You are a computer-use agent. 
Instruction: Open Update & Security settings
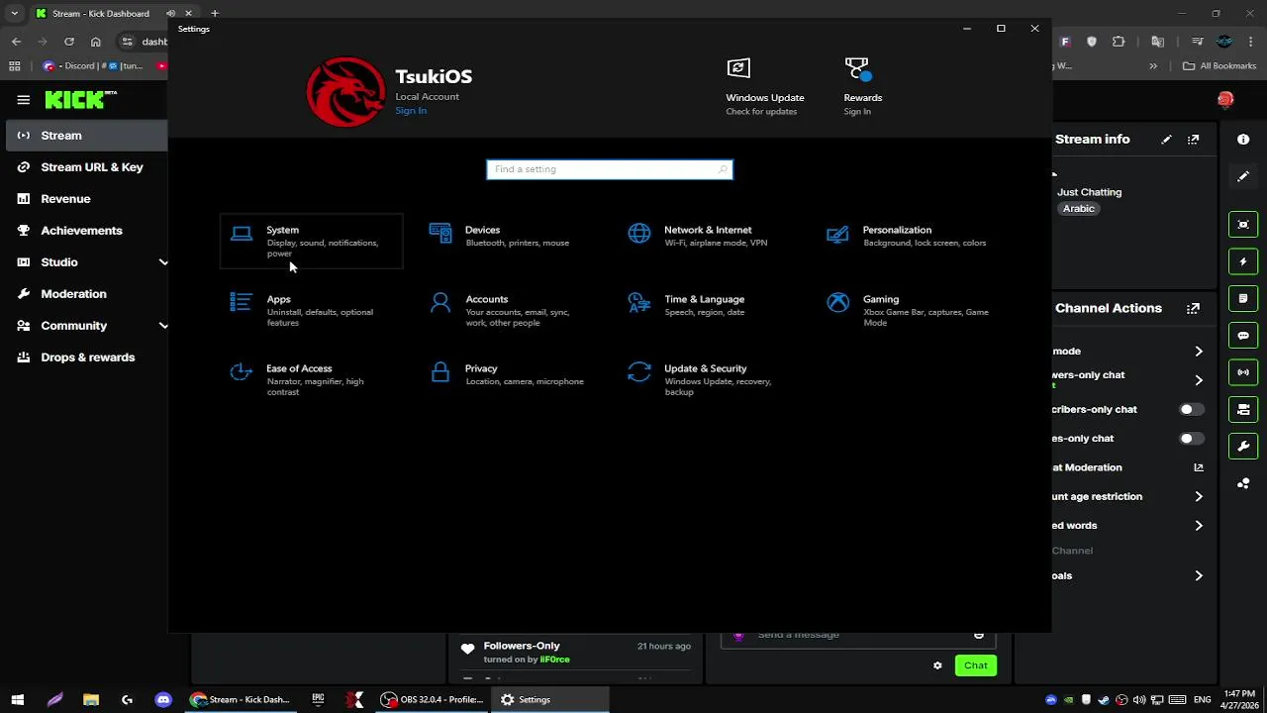[x=709, y=379]
